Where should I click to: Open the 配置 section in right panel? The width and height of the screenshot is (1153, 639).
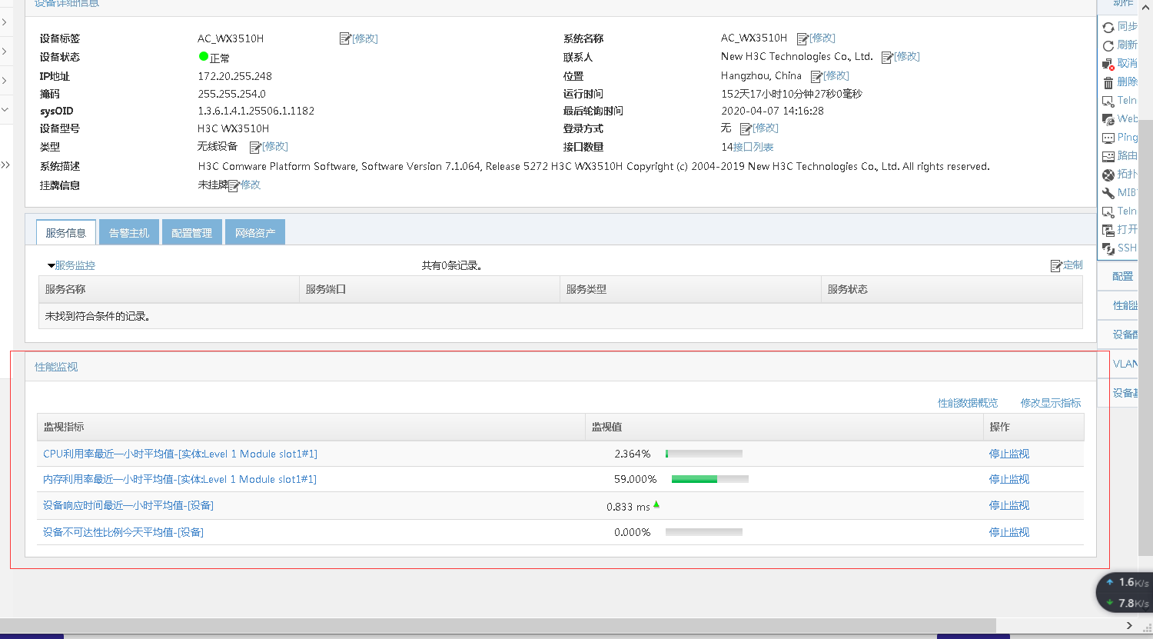[x=1122, y=276]
